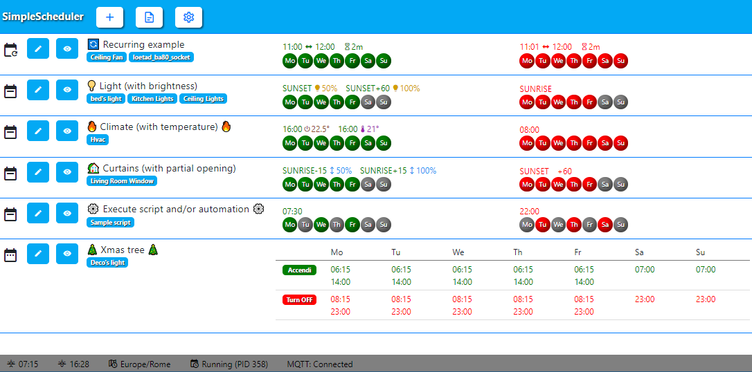This screenshot has height=372, width=752.
Task: Toggle visibility eye for Execute script row
Action: point(67,212)
